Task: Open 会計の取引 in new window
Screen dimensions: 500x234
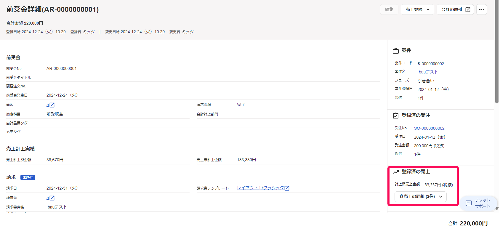Action: pyautogui.click(x=455, y=9)
